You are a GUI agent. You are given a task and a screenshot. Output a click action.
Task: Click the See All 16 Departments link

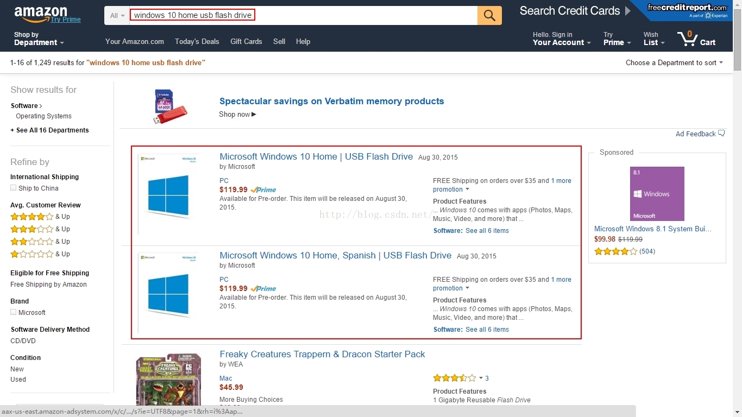pos(49,130)
